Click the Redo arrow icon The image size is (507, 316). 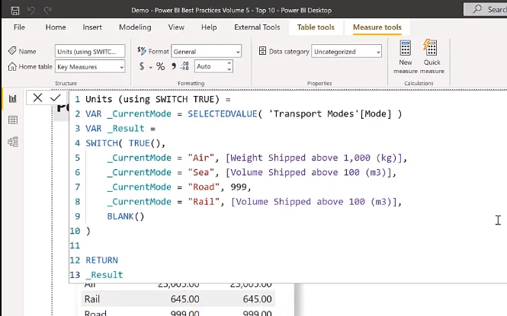(47, 11)
